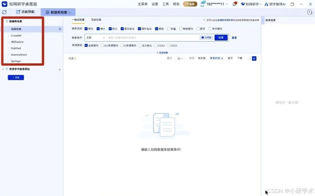
Task: Open the 功能导航 tab
Action: click(25, 12)
